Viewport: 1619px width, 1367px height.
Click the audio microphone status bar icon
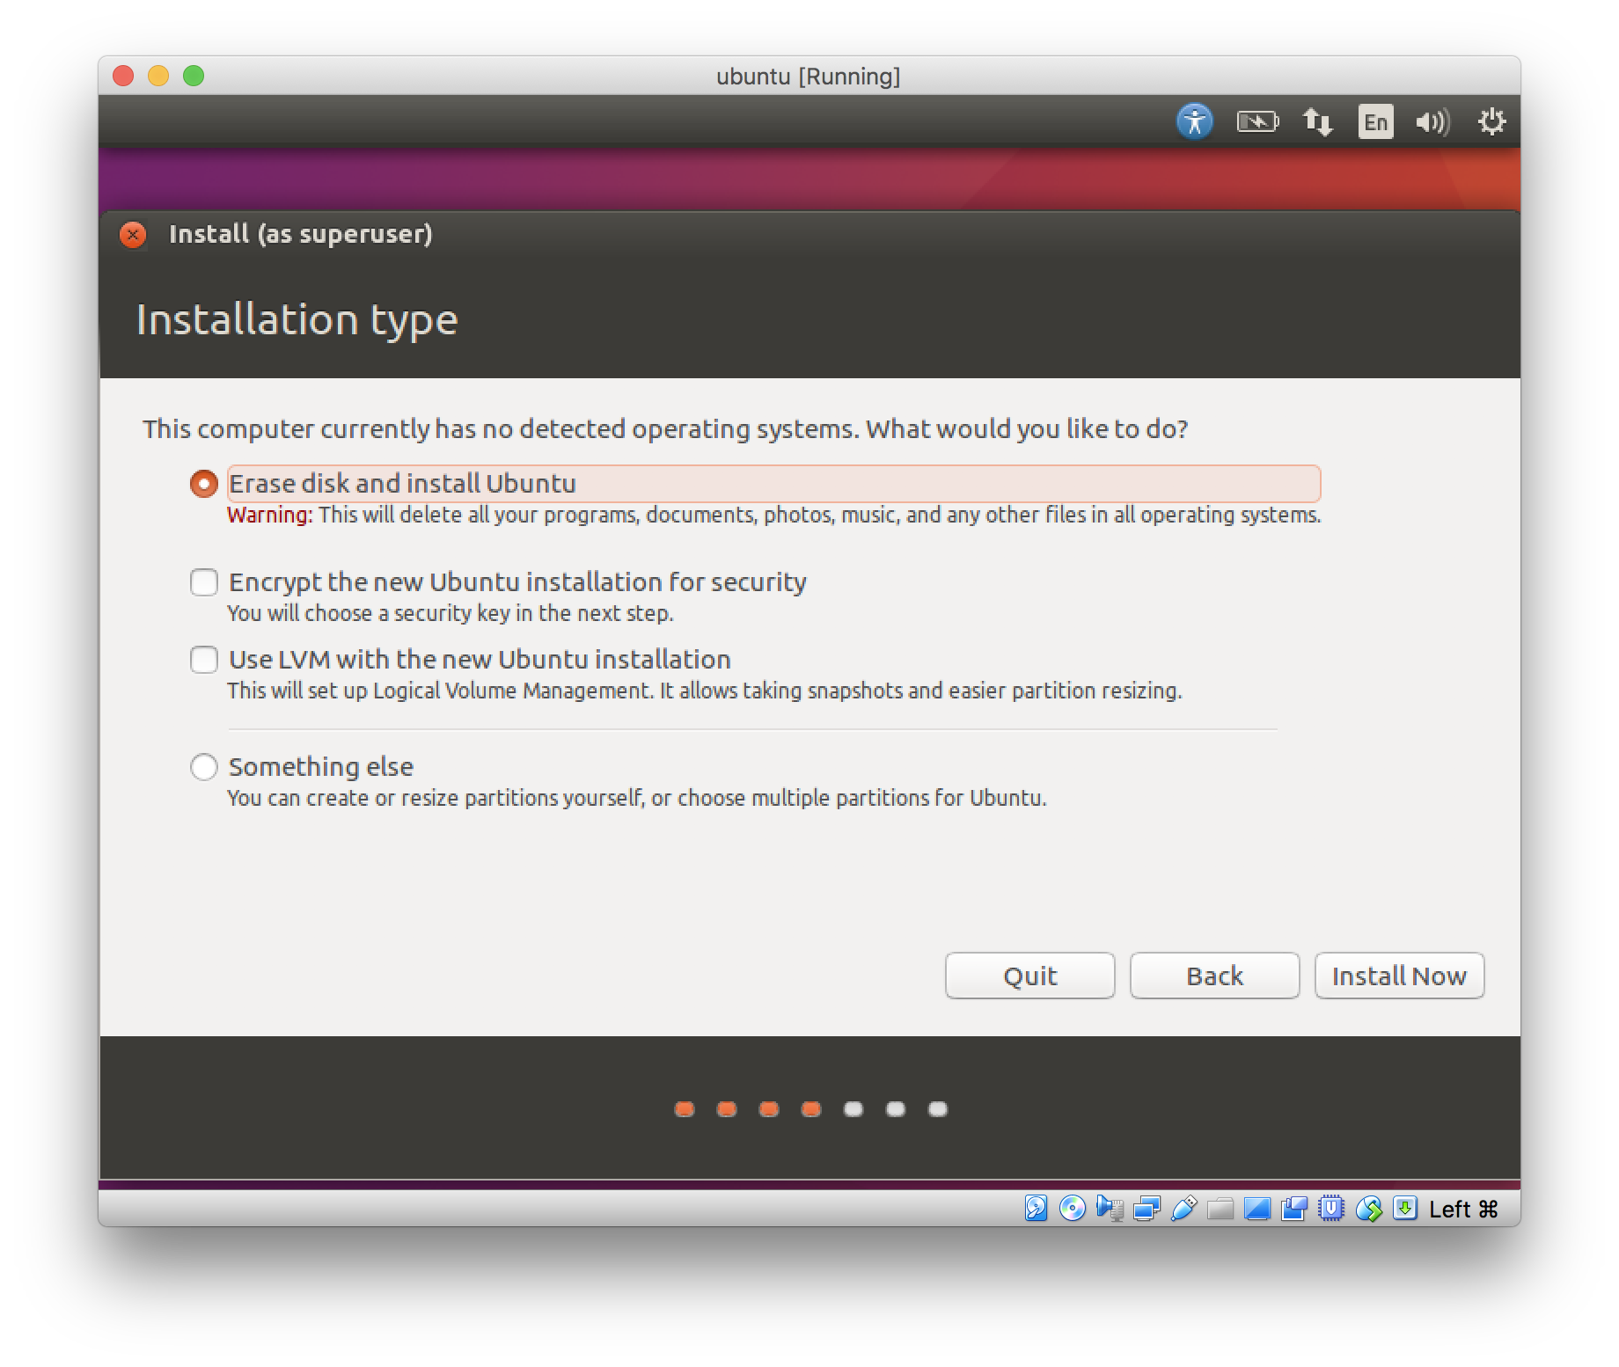tap(1110, 1209)
